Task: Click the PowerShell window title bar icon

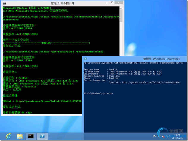Action: [x=86, y=59]
